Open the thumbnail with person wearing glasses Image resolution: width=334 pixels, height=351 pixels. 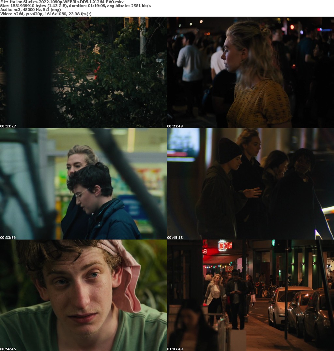(83, 183)
